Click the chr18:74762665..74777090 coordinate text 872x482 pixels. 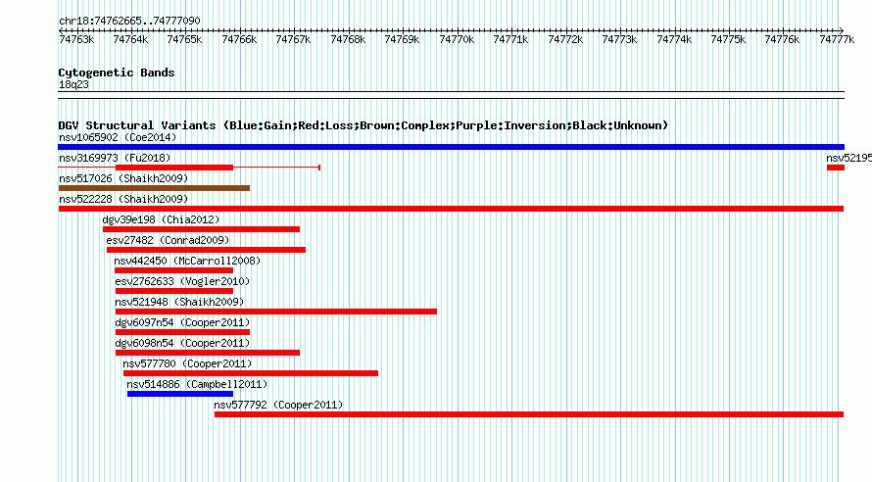pos(129,22)
